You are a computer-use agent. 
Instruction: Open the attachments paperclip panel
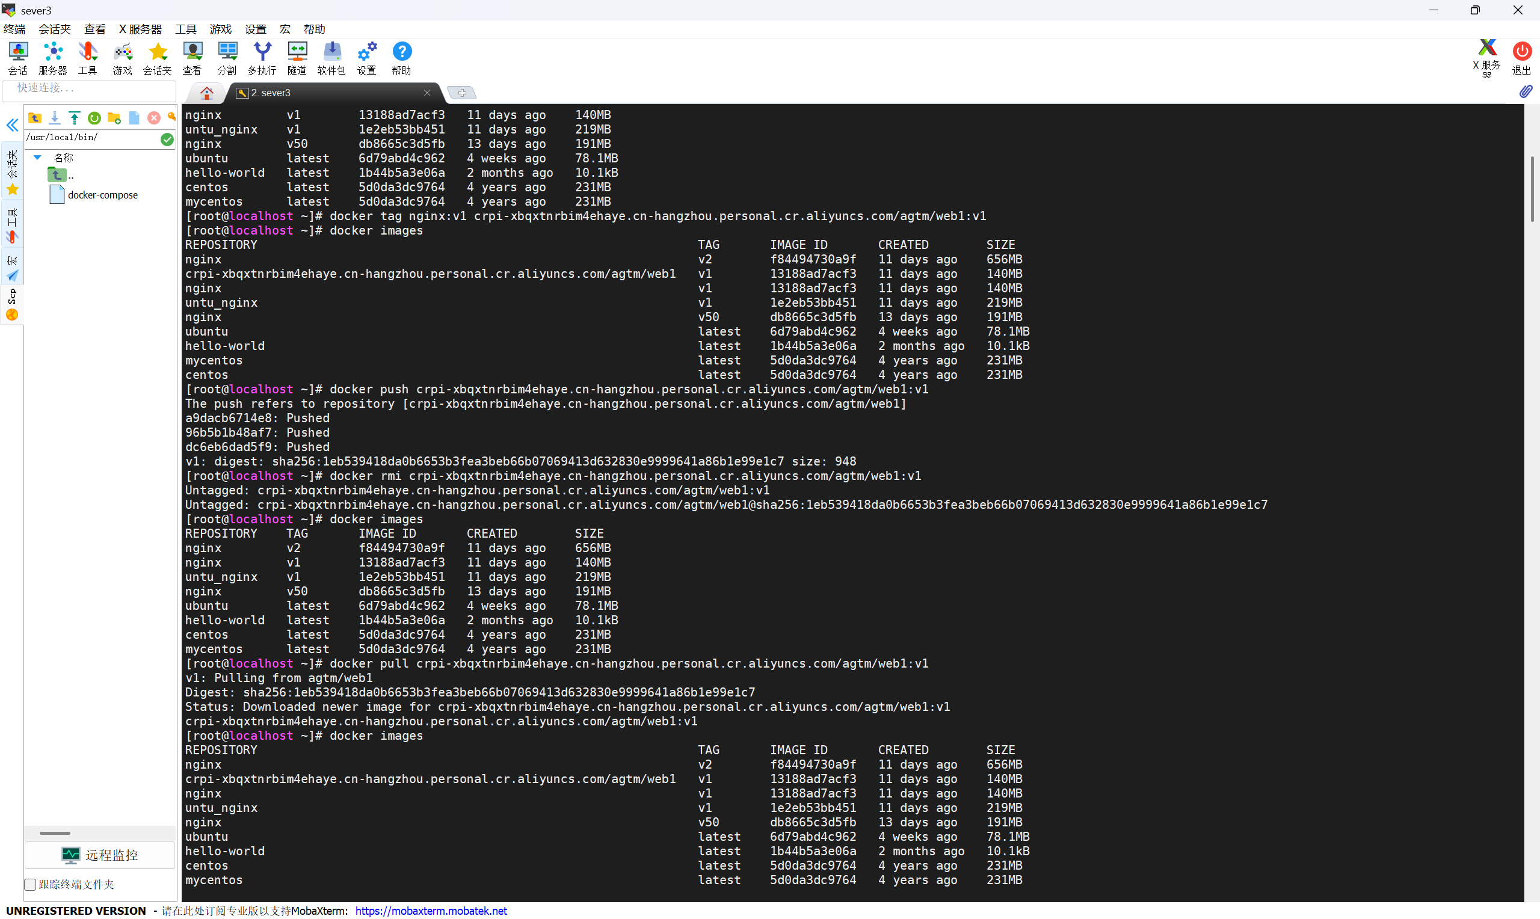[x=1525, y=91]
